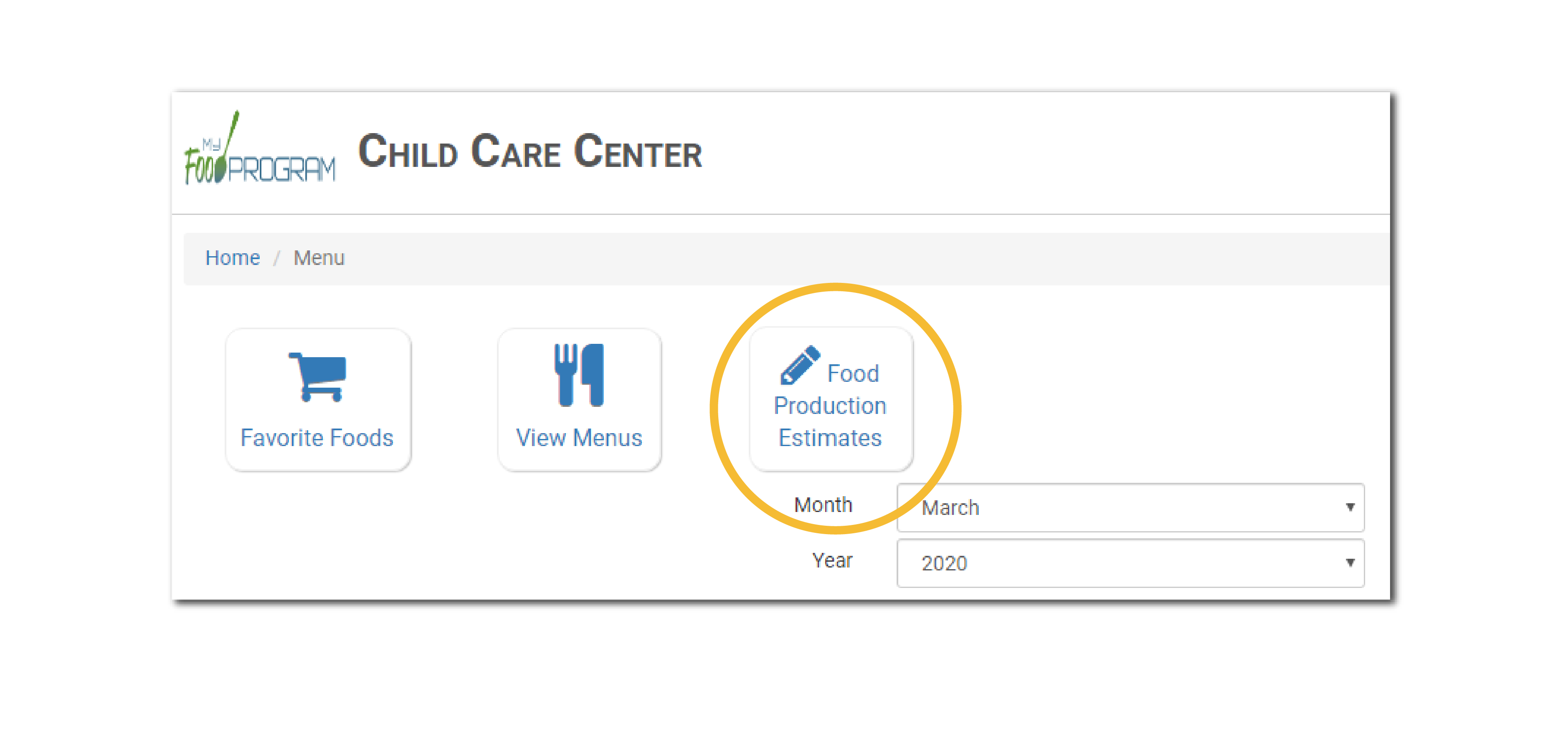Click the pencil icon for estimates
The height and width of the screenshot is (739, 1566).
pos(800,365)
